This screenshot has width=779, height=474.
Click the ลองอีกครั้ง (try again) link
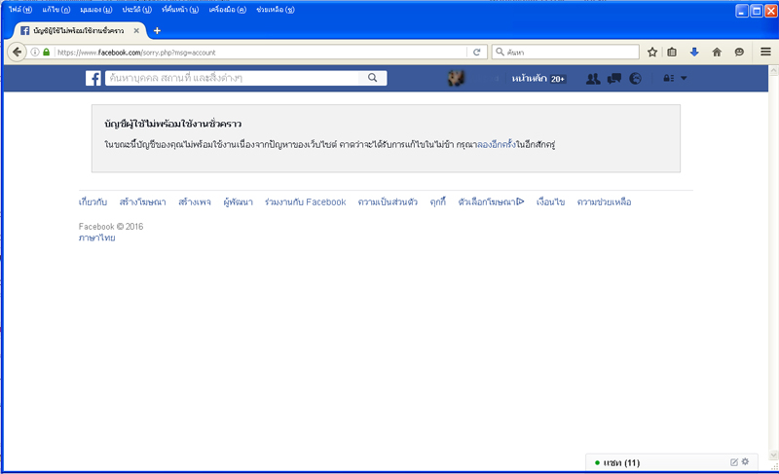497,144
